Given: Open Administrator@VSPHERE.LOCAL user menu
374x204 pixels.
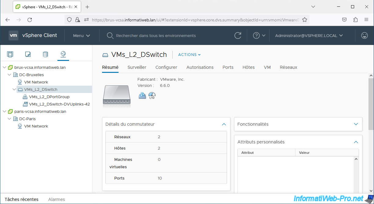Looking at the screenshot, I should pyautogui.click(x=309, y=35).
